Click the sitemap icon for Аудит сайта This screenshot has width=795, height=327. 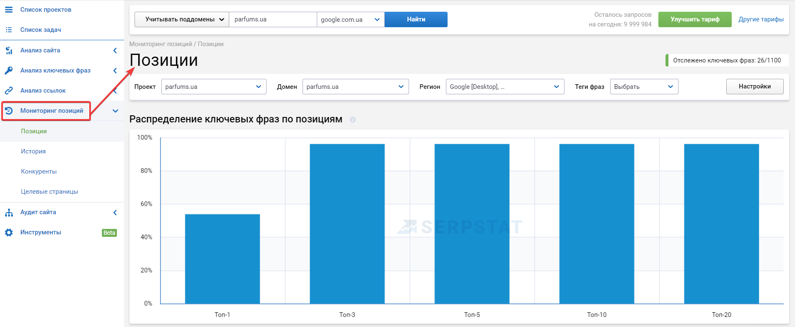click(x=9, y=212)
